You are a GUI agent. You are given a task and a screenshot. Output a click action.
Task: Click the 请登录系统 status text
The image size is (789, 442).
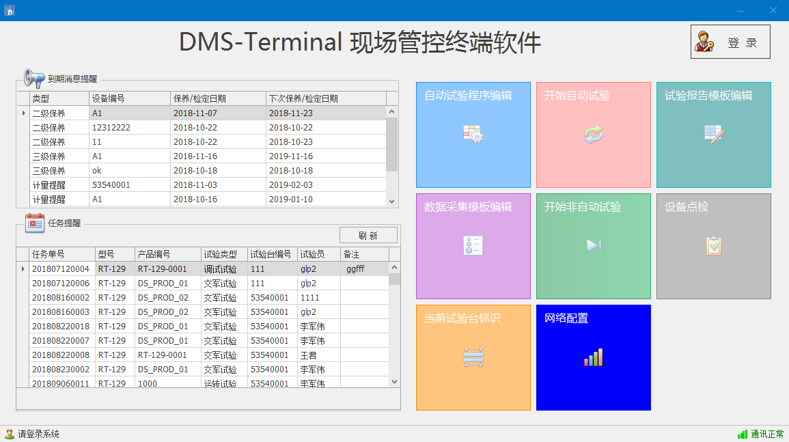click(x=39, y=434)
